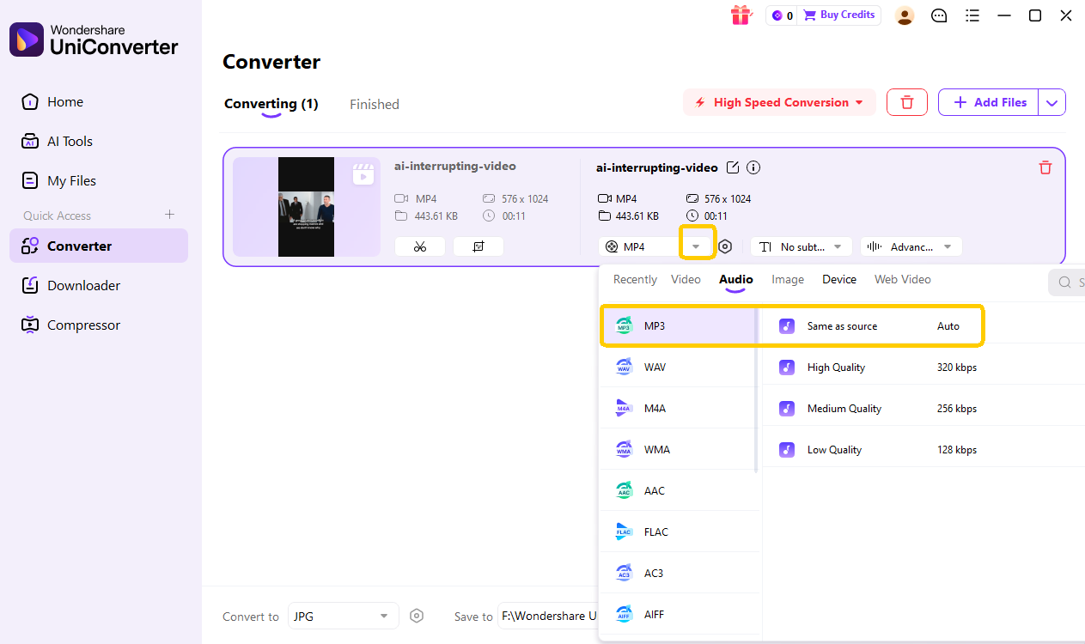Screen dimensions: 1085x644
Task: Select M4A audio format
Action: [678, 408]
